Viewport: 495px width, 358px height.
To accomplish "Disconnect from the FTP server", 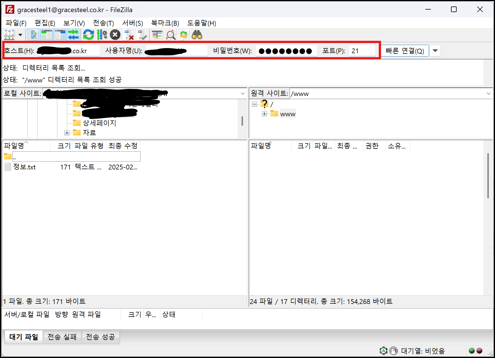I will [x=129, y=35].
